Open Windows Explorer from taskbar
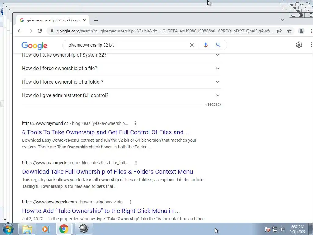Viewport: 313px width, 235px height. (27, 229)
